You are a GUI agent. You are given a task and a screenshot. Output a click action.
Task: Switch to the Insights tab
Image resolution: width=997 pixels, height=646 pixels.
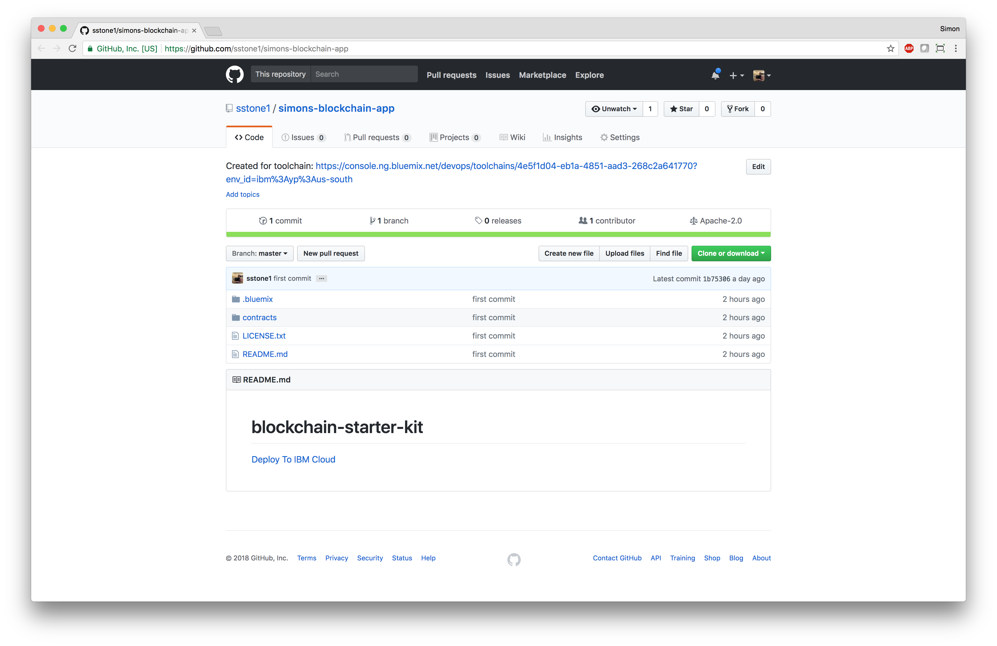point(562,137)
